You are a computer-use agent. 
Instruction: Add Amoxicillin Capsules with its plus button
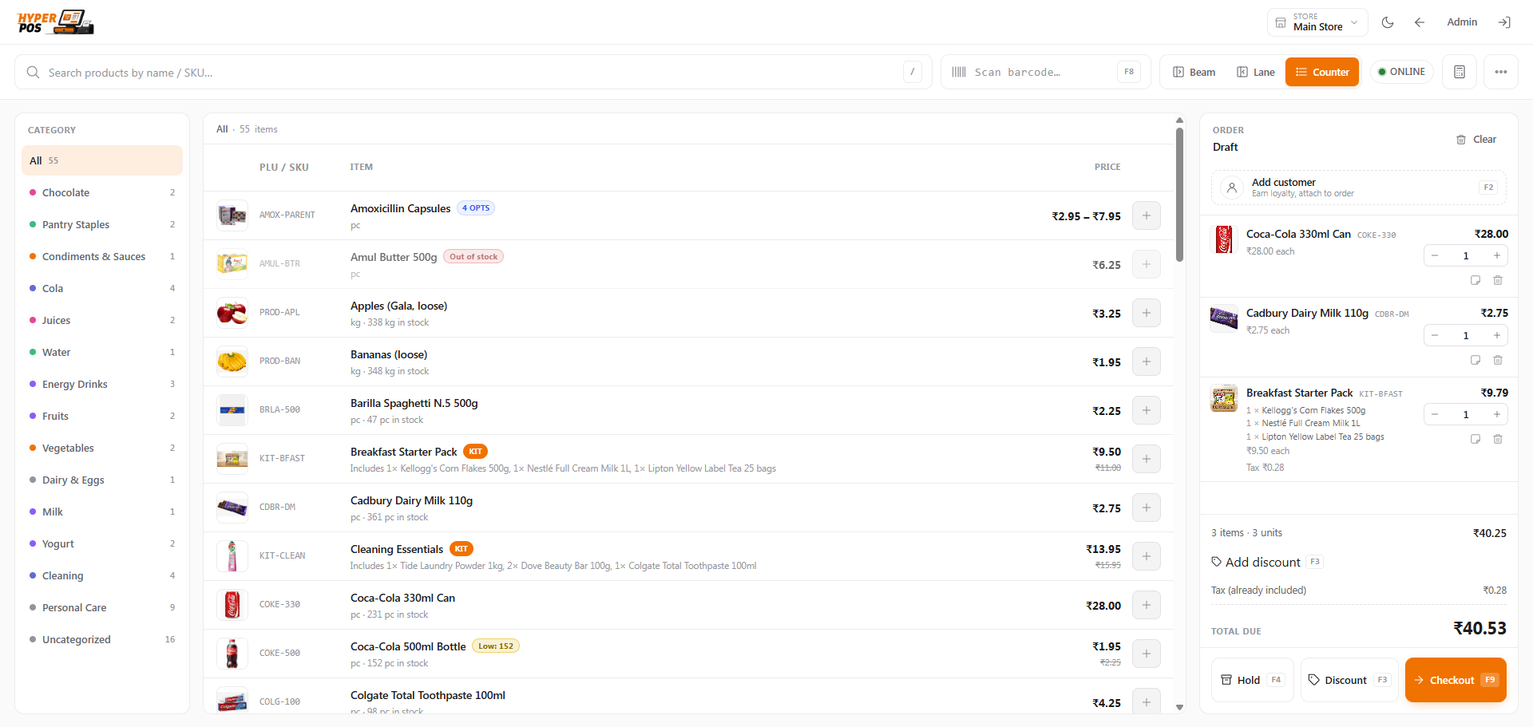(1147, 215)
